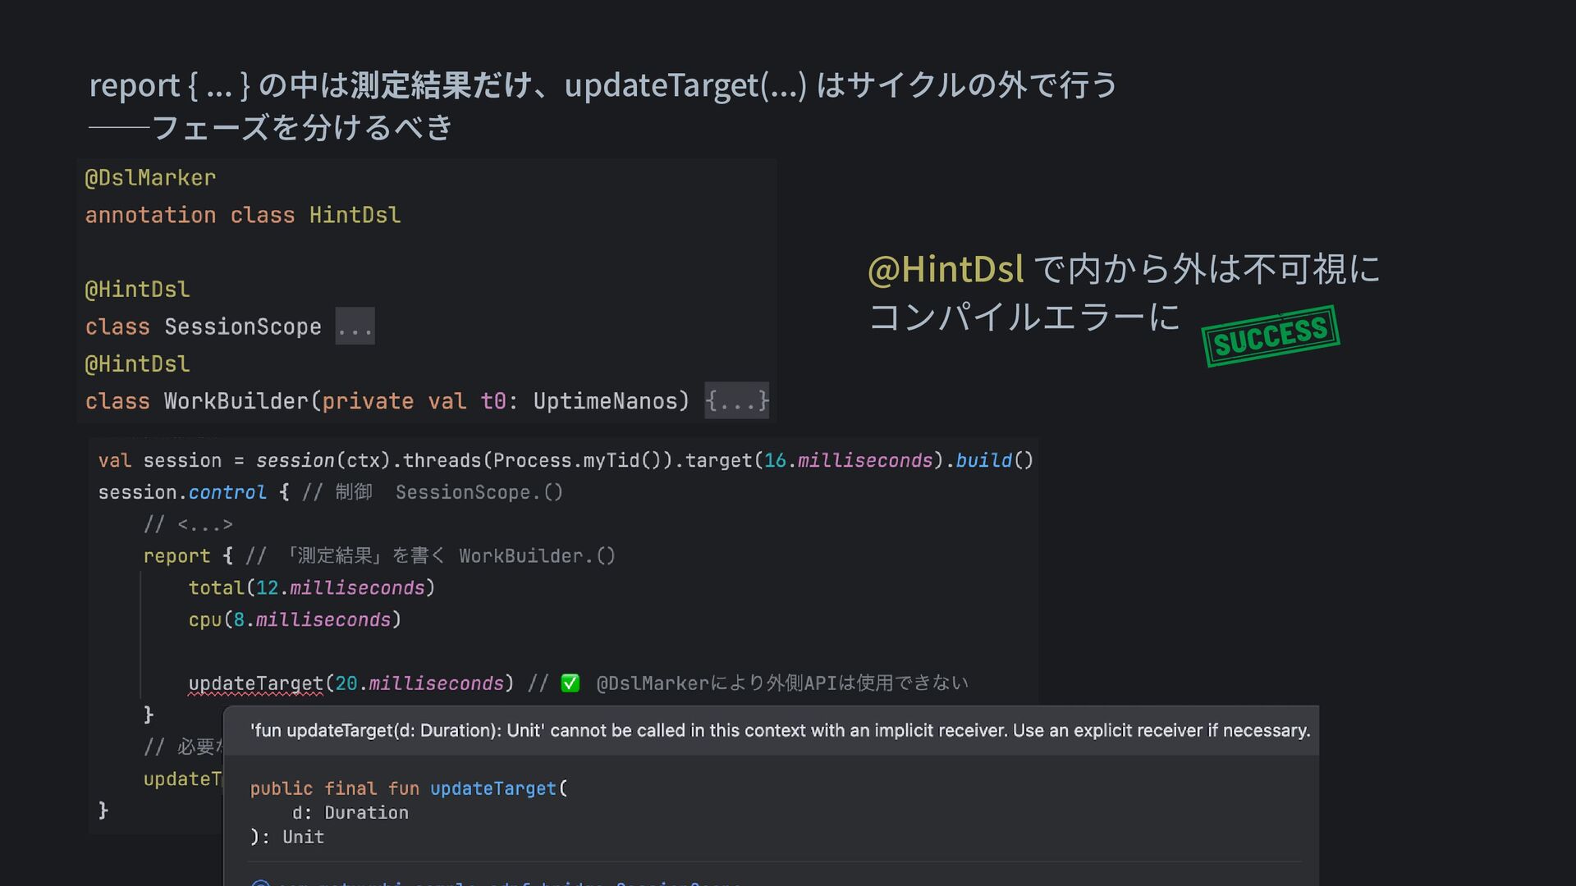Click the green checkmark emoji in comment
Viewport: 1576px width, 886px height.
tap(570, 683)
